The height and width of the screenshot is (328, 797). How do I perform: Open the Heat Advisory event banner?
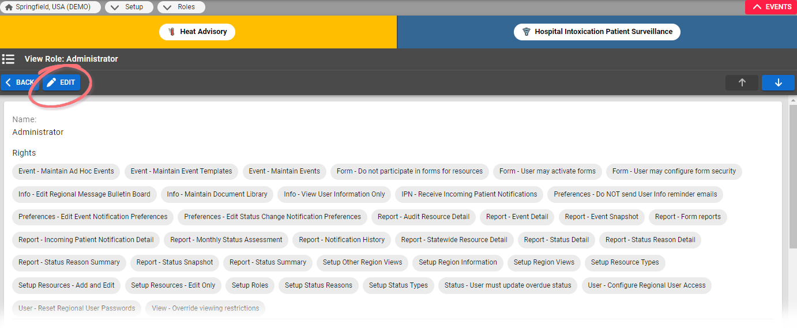pos(197,32)
